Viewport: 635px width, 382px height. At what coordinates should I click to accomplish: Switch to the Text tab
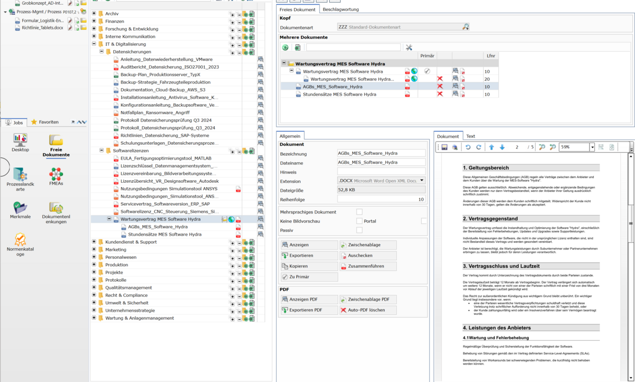[470, 136]
